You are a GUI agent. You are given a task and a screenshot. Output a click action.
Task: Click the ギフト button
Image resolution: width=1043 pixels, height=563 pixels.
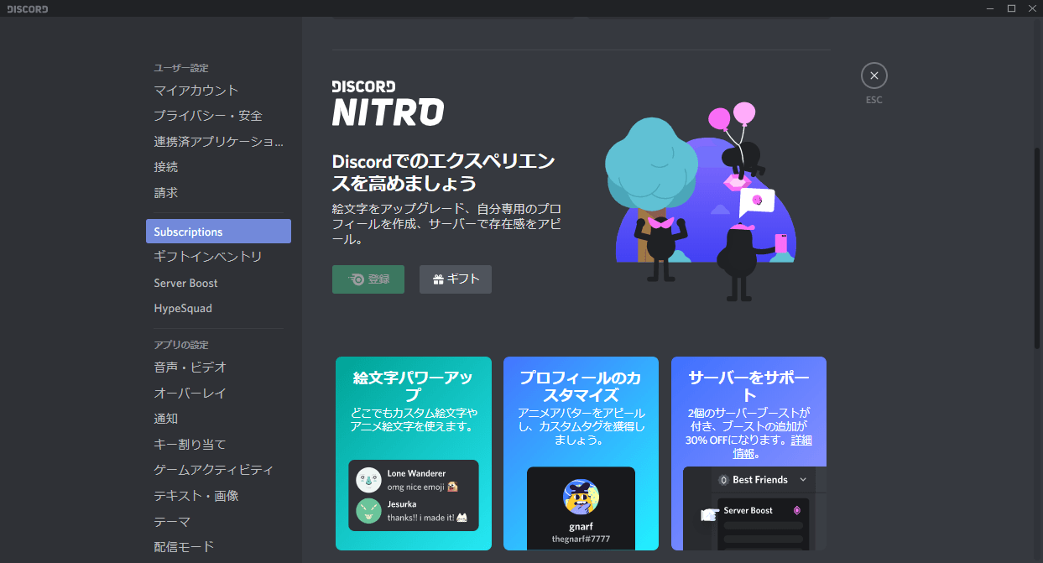pyautogui.click(x=456, y=279)
